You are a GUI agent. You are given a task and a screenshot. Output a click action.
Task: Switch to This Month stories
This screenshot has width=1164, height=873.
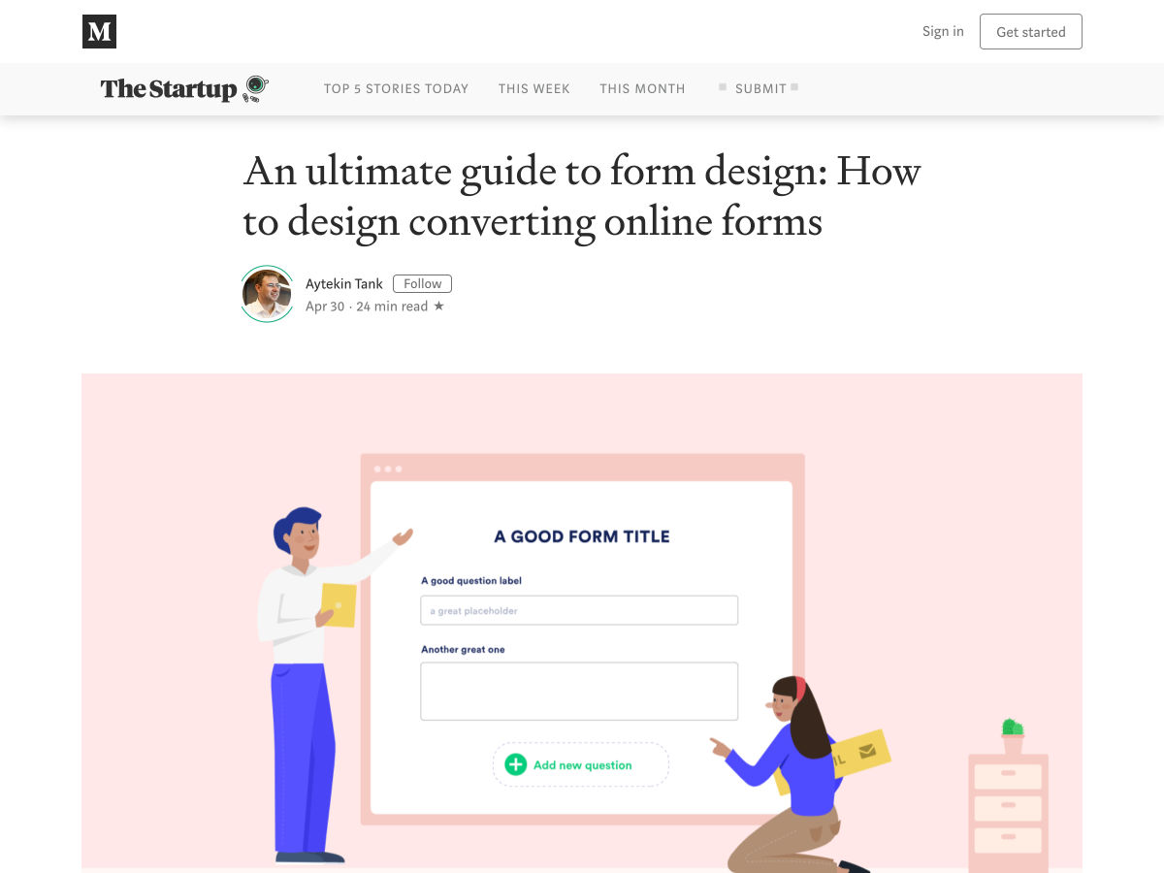642,88
